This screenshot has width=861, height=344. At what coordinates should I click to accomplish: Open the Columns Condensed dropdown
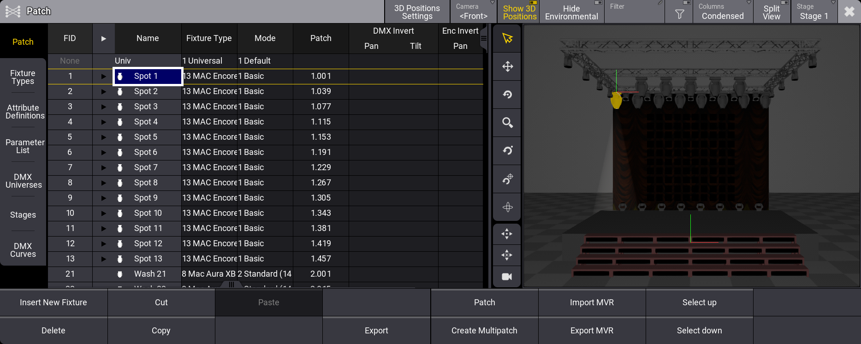click(x=723, y=12)
